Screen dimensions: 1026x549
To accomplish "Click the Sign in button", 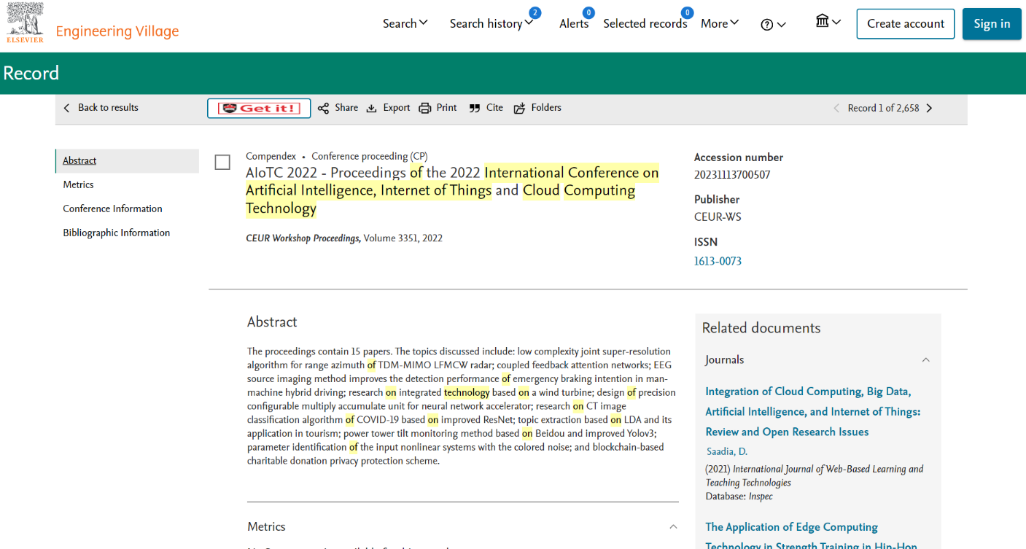I will click(x=992, y=23).
